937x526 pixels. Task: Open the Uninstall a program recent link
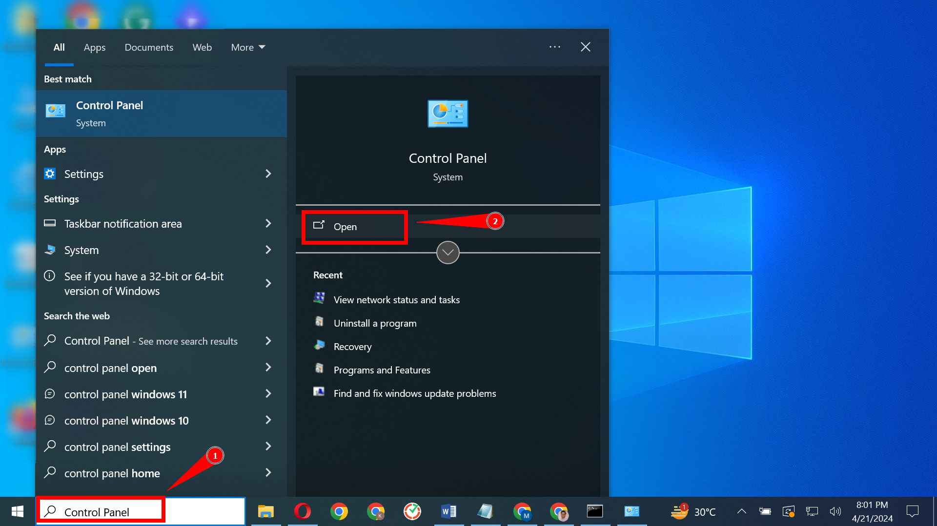(x=375, y=323)
